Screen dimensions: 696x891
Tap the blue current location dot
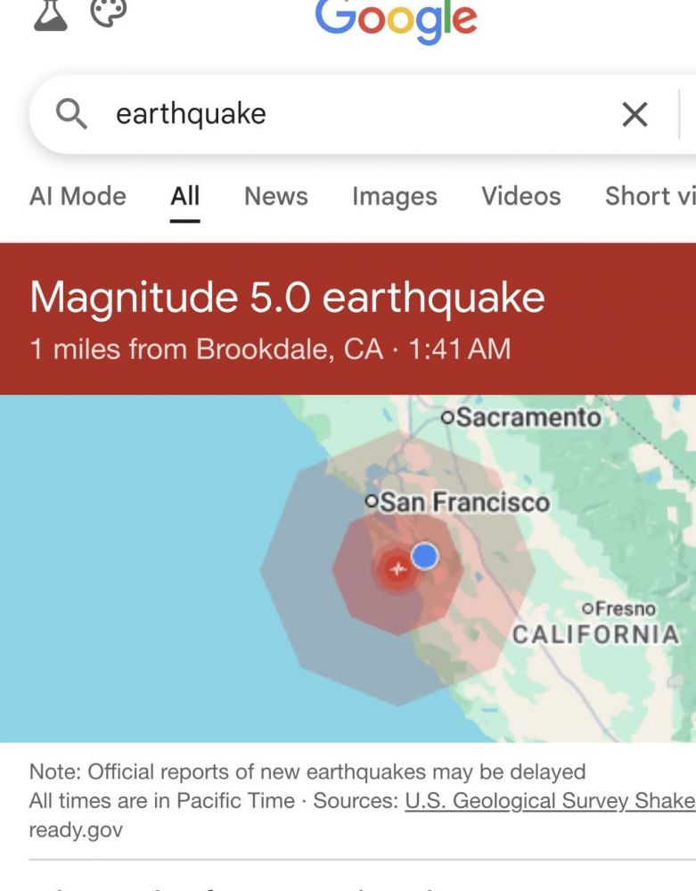tap(425, 556)
